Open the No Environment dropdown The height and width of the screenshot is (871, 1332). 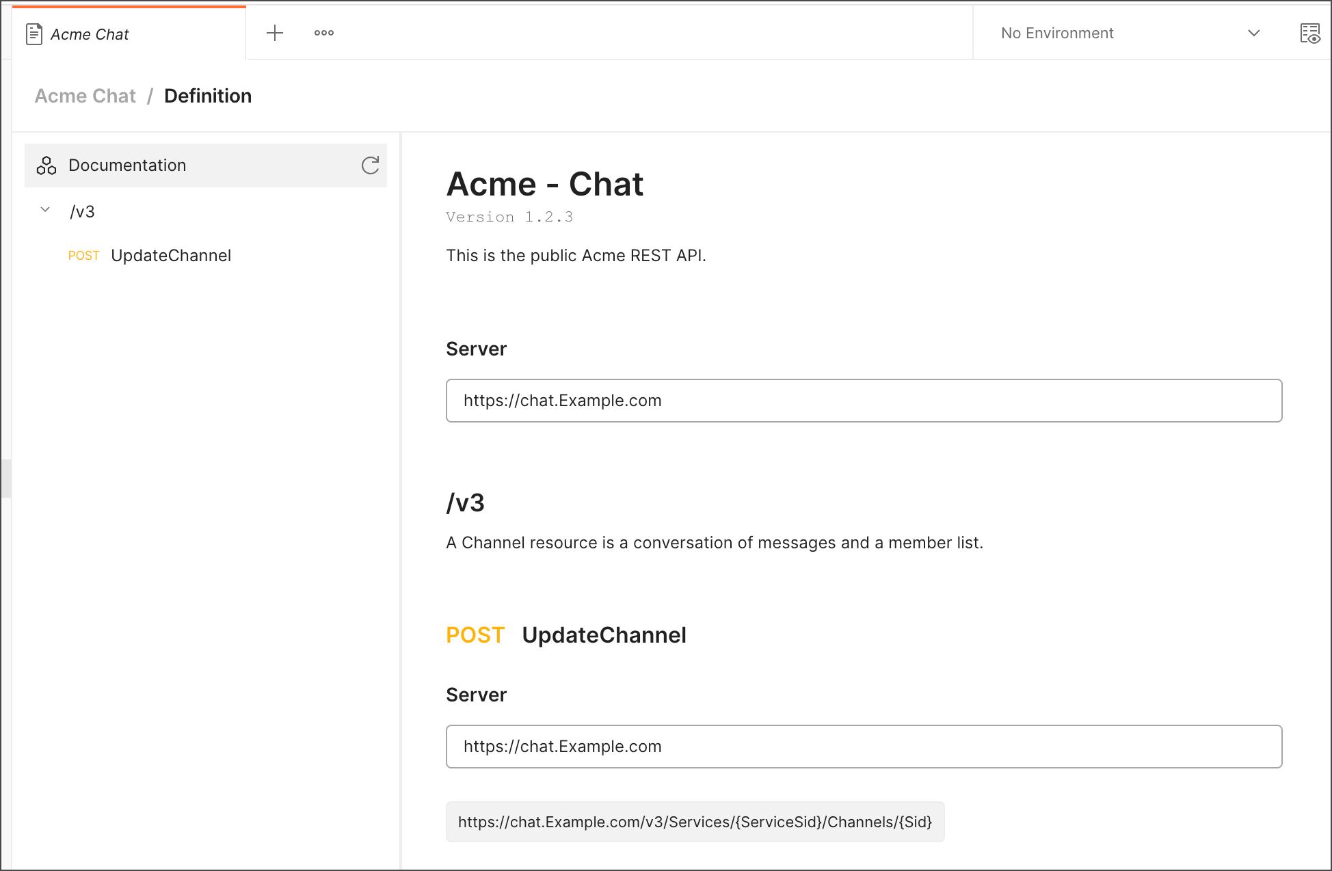click(1056, 33)
